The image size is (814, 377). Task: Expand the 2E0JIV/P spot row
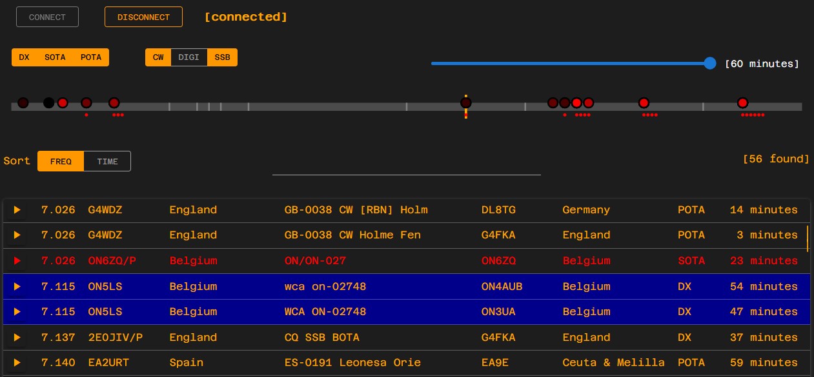click(x=17, y=338)
